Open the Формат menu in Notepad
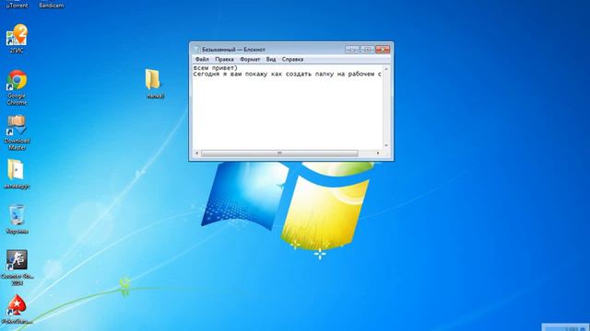Image resolution: width=590 pixels, height=331 pixels. pyautogui.click(x=250, y=59)
